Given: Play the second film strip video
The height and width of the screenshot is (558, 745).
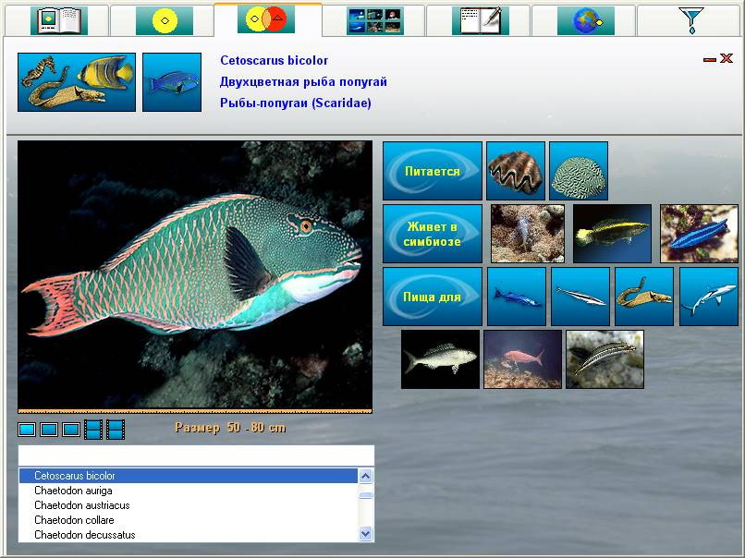Looking at the screenshot, I should click(x=116, y=430).
